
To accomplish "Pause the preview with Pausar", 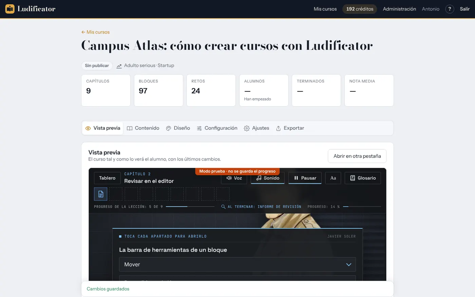I will (x=305, y=178).
